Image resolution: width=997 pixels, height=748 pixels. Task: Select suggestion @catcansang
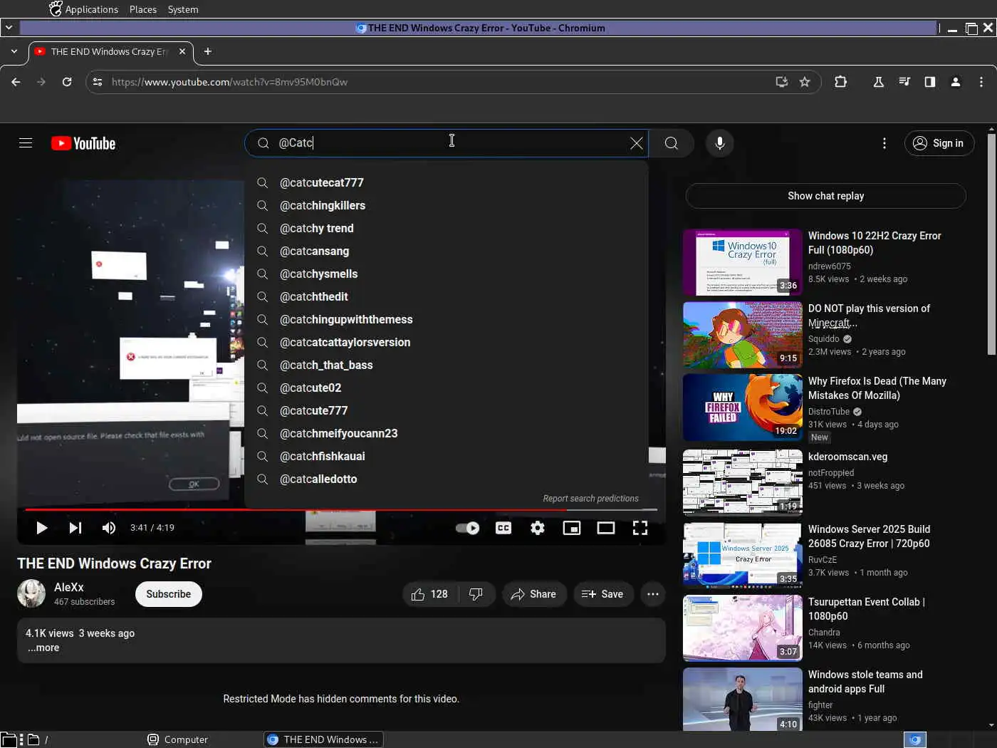[x=447, y=251]
